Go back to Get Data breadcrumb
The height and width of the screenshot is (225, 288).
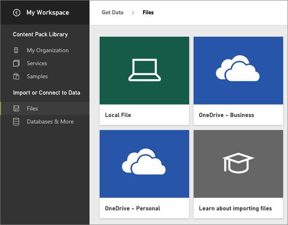click(112, 12)
